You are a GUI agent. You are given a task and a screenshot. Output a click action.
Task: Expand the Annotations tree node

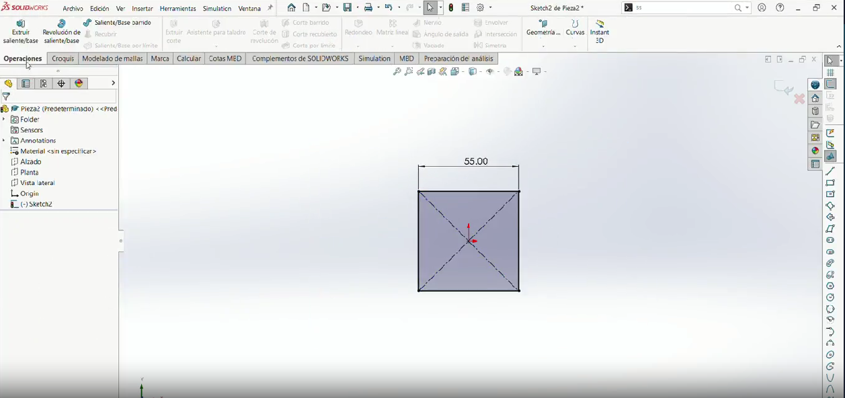click(4, 141)
